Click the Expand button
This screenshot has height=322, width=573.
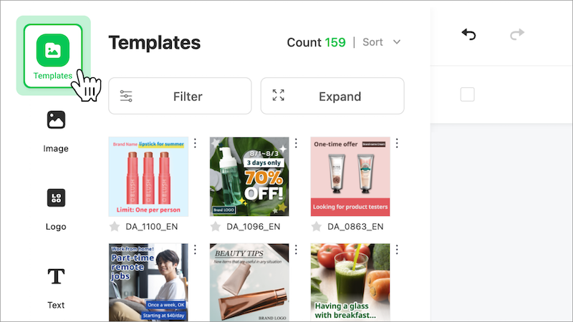pyautogui.click(x=332, y=97)
